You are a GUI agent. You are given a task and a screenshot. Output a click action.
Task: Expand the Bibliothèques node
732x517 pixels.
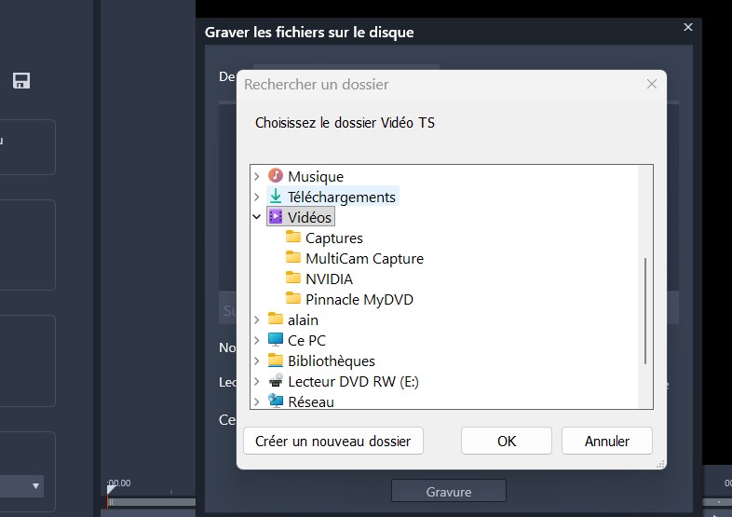click(x=257, y=361)
